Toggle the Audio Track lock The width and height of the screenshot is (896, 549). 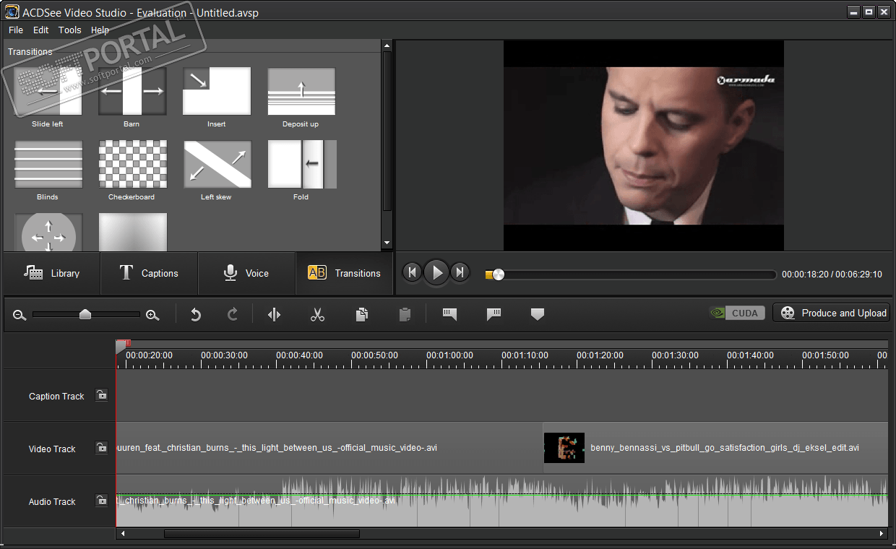pos(102,501)
